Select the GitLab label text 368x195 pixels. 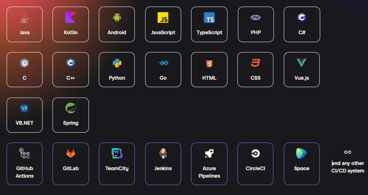[x=71, y=168]
